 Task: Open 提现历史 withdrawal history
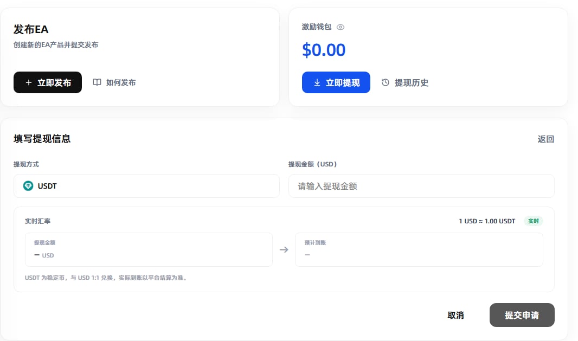tap(404, 82)
